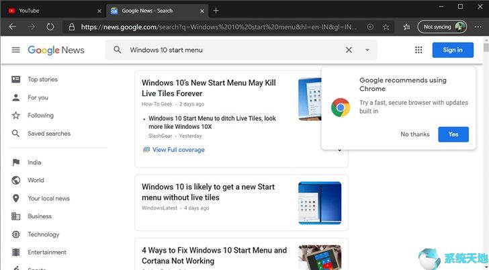Expand the advanced search dropdown arrow
This screenshot has width=489, height=270.
point(367,50)
